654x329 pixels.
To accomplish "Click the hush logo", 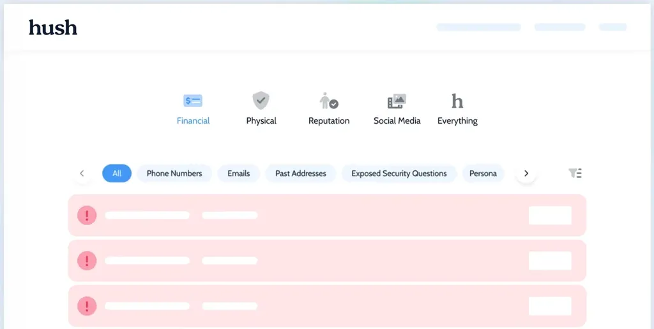I will click(53, 27).
